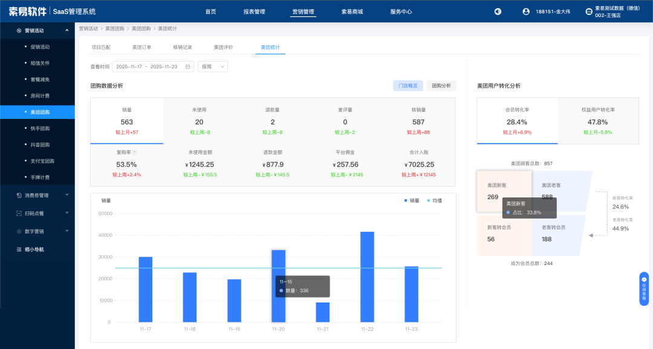The image size is (653, 349).
Task: Click the store icon beside 002-王强店
Action: 589,11
